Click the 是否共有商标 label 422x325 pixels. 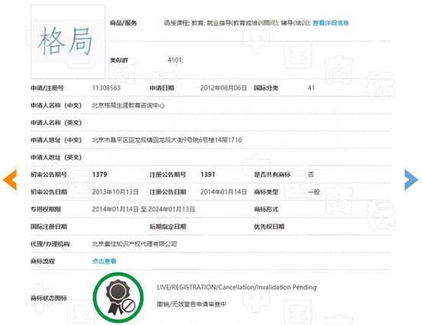(x=272, y=175)
